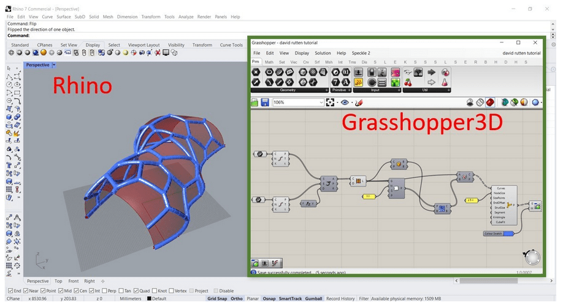Click the sketch pen icon beside preview eye
563x305 pixels.
tap(359, 102)
